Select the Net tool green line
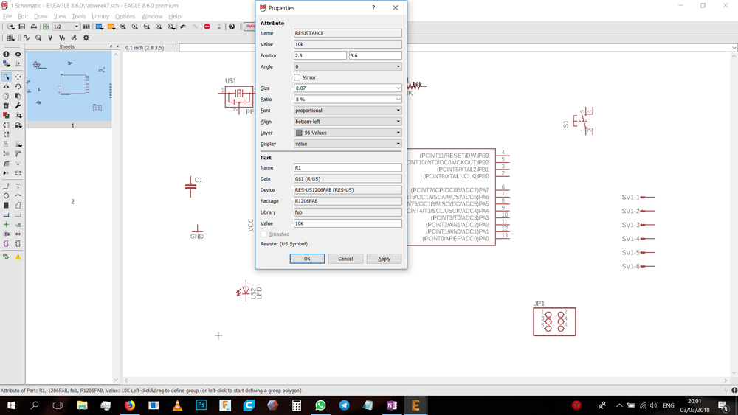This screenshot has height=415, width=738. tap(18, 215)
